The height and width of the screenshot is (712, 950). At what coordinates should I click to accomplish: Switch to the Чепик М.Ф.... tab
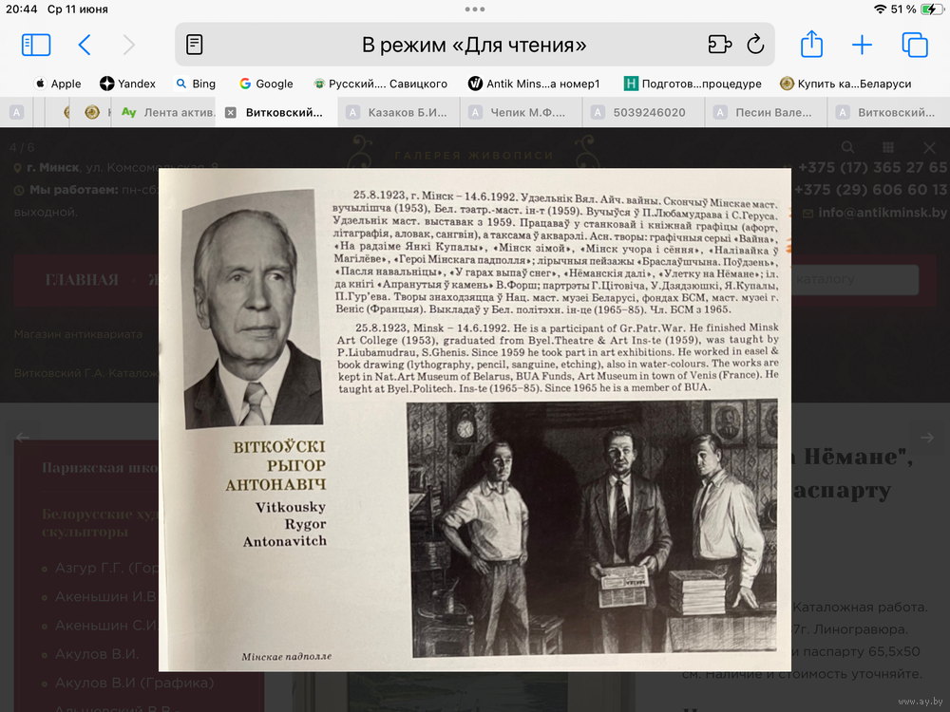click(522, 113)
